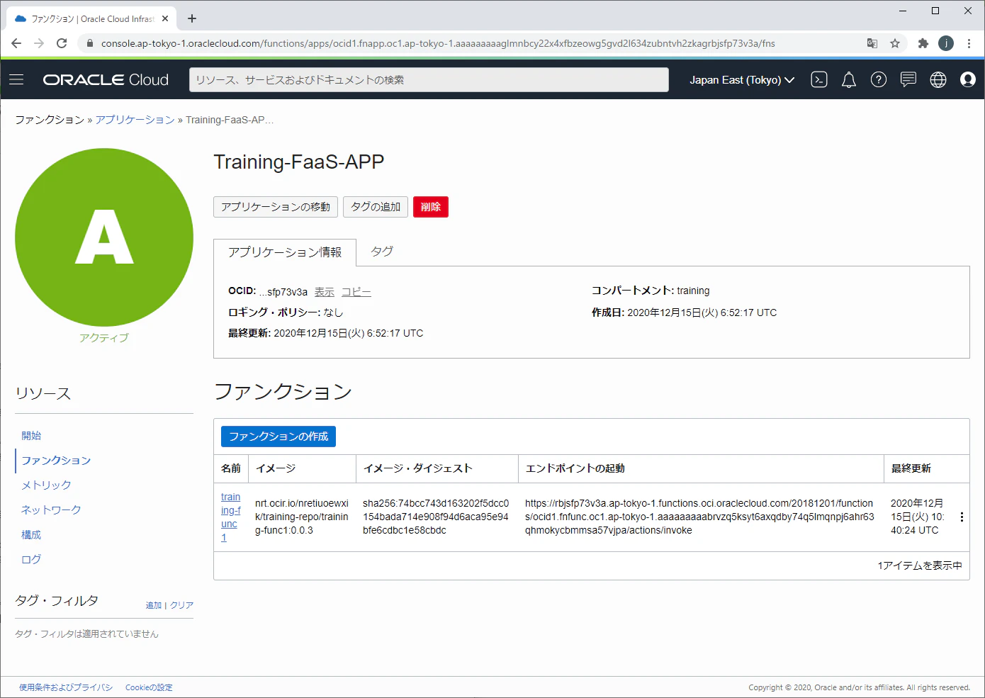This screenshot has height=698, width=985.
Task: Click the resource search field
Action: click(429, 80)
